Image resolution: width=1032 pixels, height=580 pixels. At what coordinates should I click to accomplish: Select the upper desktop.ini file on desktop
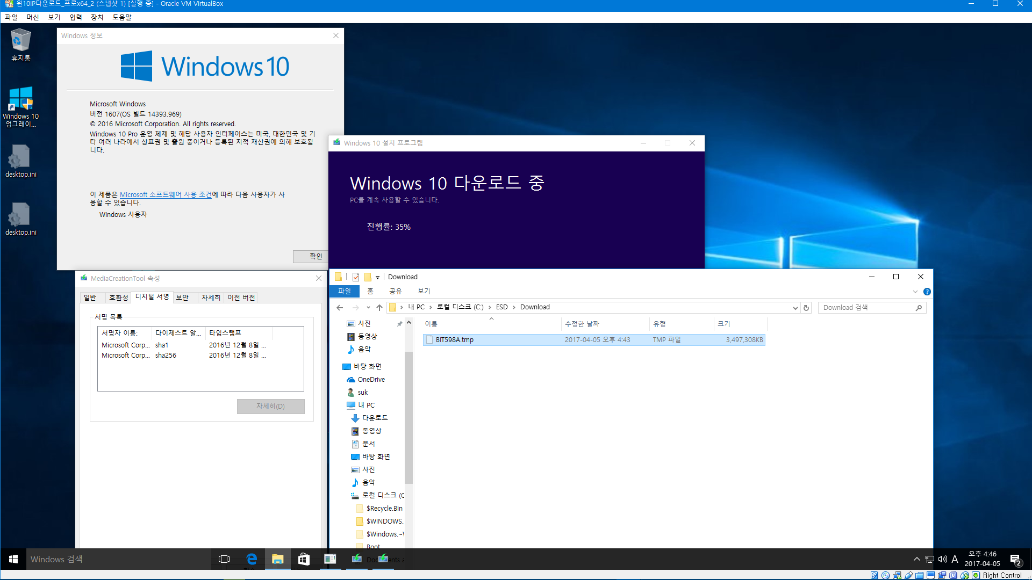pos(20,161)
